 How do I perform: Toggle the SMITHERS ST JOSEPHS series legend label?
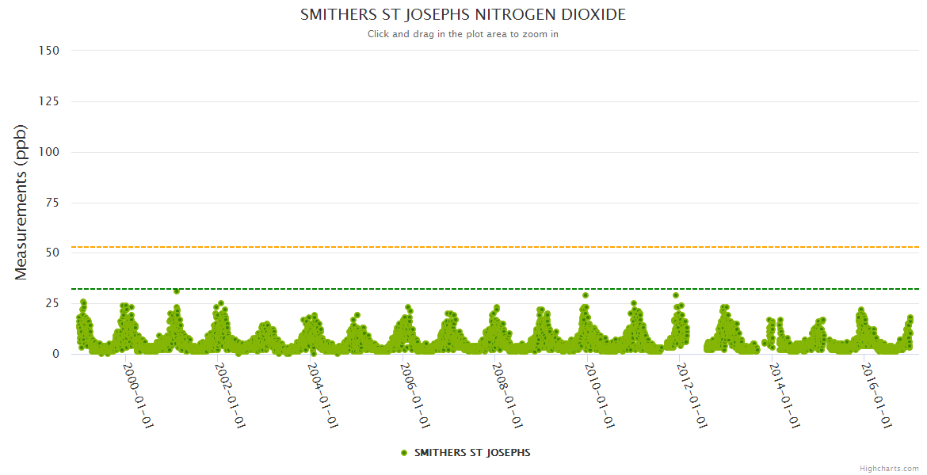tap(472, 453)
